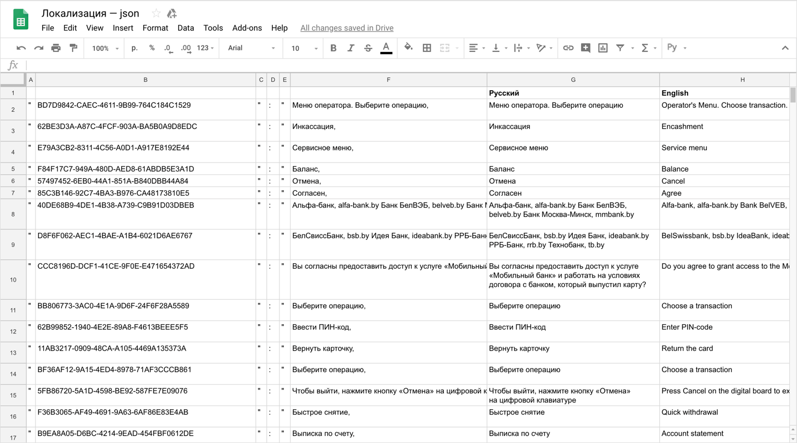Select the paint format roller
Viewport: 797px width, 443px height.
pos(73,48)
